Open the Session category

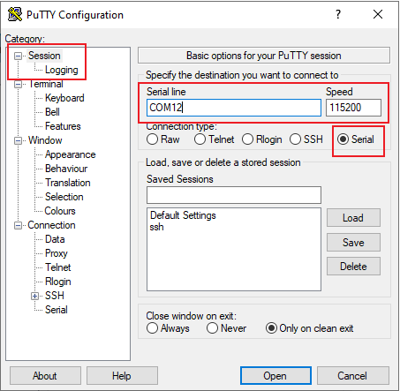tap(44, 56)
